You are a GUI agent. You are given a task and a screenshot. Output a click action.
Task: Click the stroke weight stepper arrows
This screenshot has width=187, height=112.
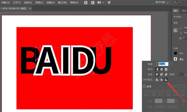[x=157, y=64]
